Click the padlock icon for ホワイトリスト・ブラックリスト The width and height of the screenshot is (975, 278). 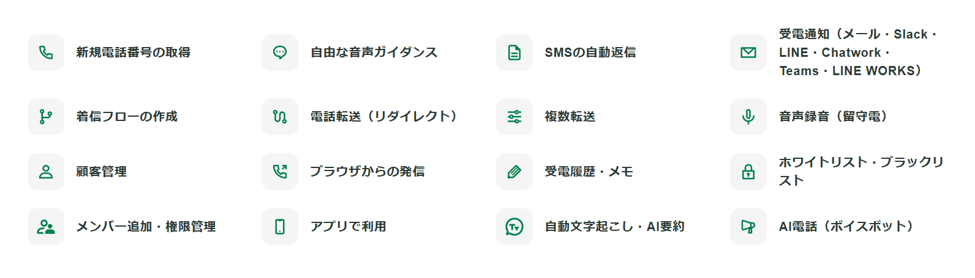[748, 172]
